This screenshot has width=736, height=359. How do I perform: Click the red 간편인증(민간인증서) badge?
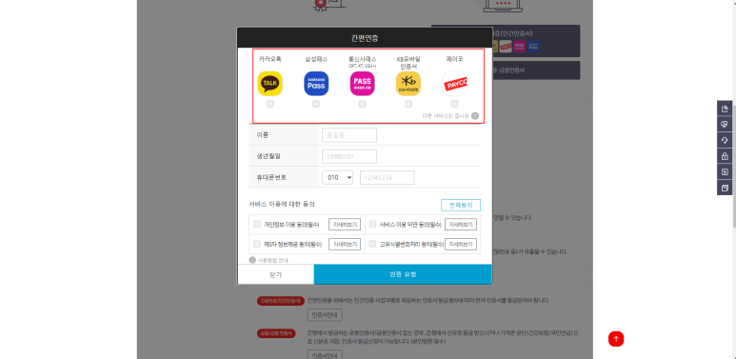pyautogui.click(x=280, y=301)
